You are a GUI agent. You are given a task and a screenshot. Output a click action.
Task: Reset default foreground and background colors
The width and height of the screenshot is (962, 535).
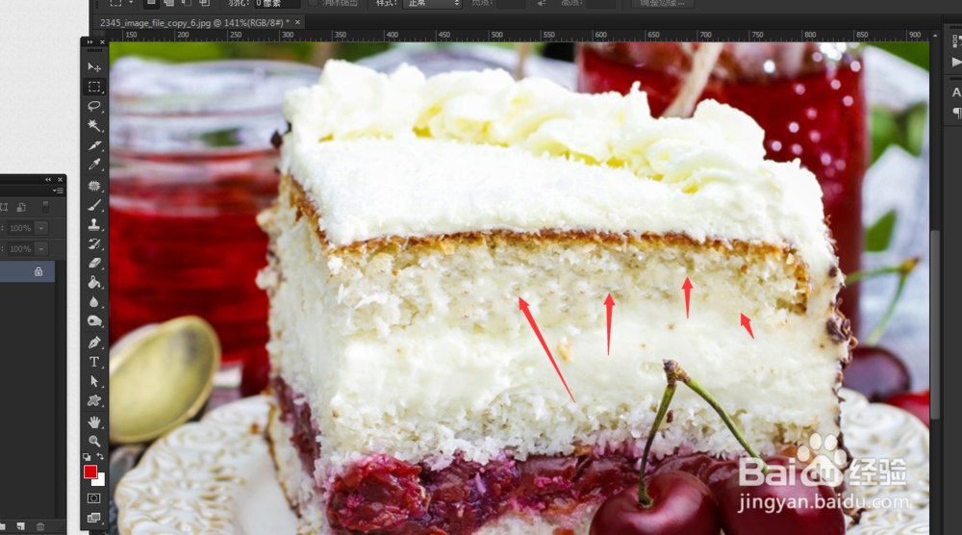coord(87,456)
